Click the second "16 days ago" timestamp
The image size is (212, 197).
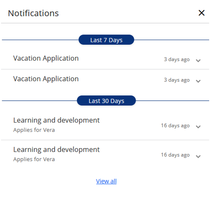click(175, 155)
